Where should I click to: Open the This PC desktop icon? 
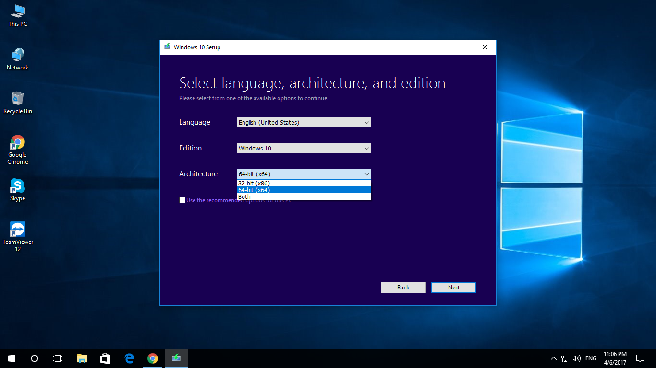pos(18,15)
